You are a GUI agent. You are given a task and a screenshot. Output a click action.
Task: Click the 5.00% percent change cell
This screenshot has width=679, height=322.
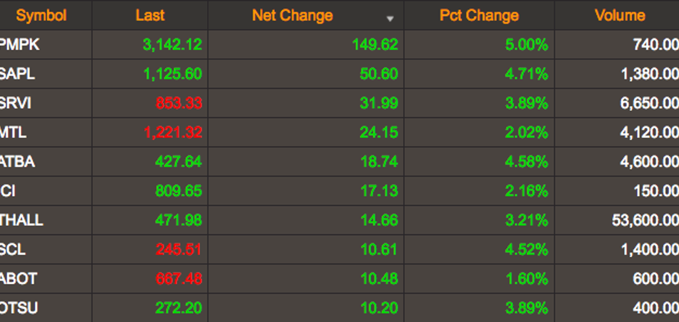[x=527, y=44]
